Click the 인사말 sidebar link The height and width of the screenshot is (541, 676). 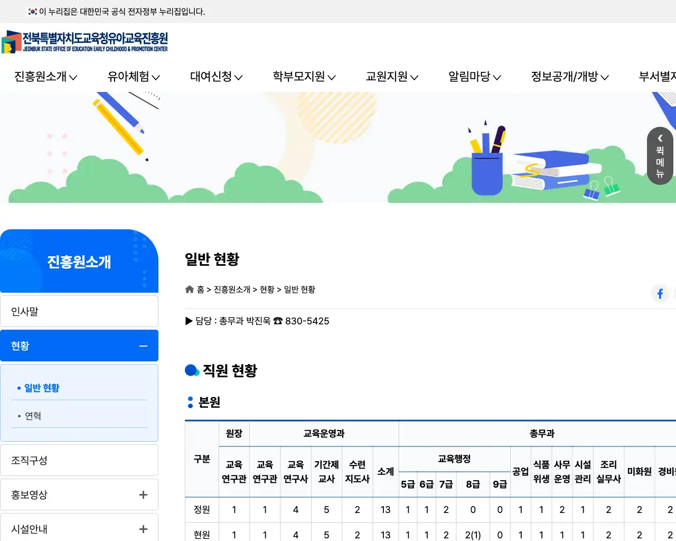(25, 311)
